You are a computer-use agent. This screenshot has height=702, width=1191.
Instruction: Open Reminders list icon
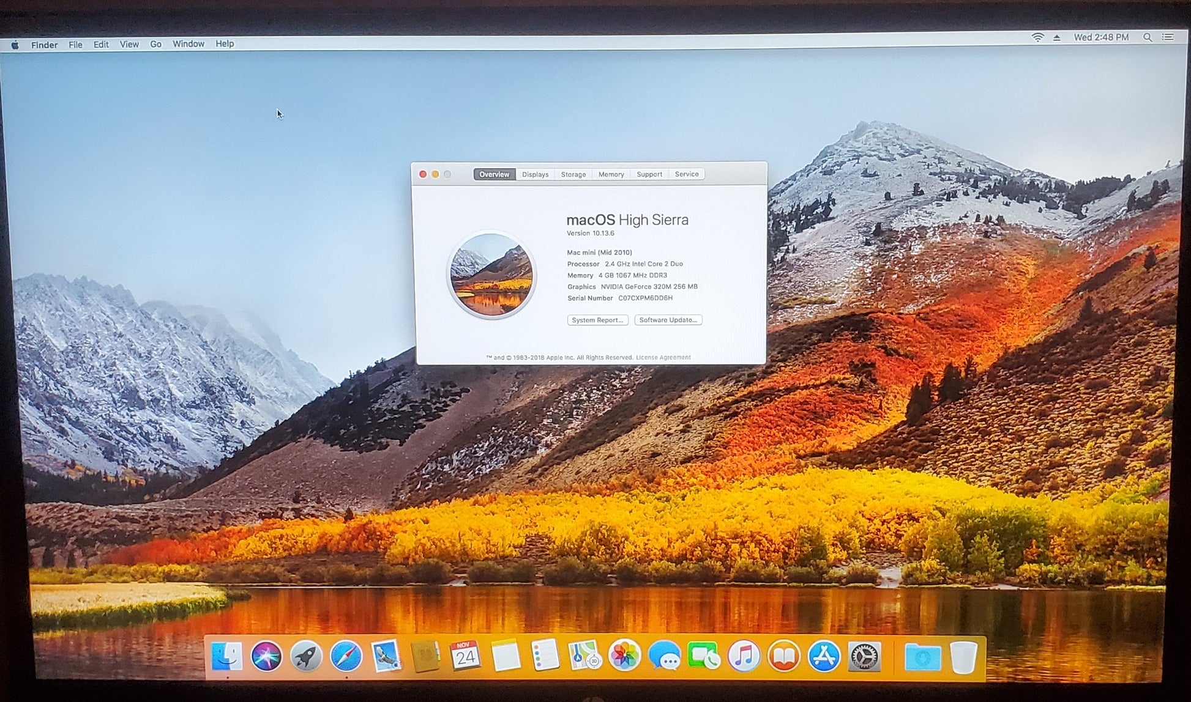click(x=545, y=656)
